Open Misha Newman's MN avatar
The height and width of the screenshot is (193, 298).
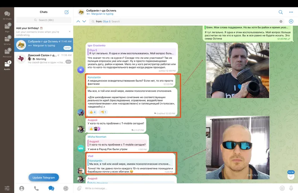click(81, 148)
